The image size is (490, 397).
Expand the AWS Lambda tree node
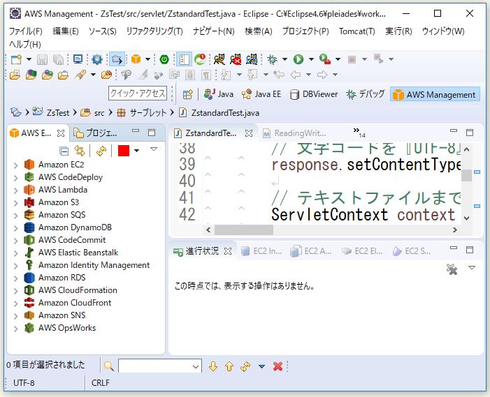(15, 190)
